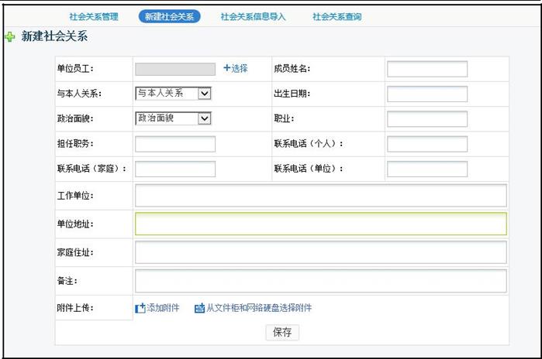
Task: Open 从文件柜和网络硬盘选择附件 link
Action: pyautogui.click(x=259, y=308)
